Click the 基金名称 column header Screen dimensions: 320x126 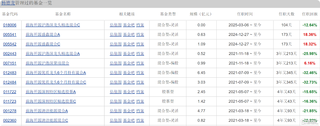[x=63, y=14]
